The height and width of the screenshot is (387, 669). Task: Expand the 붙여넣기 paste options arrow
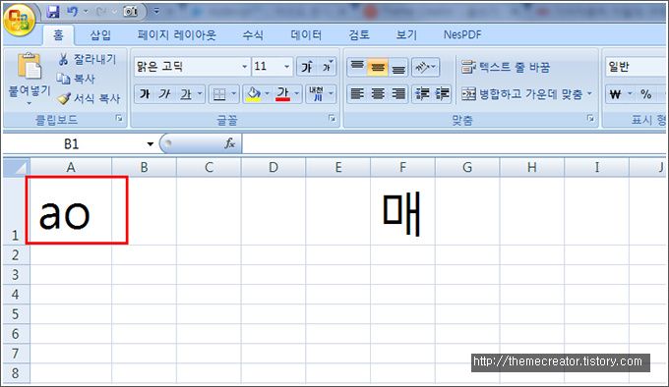click(x=29, y=103)
